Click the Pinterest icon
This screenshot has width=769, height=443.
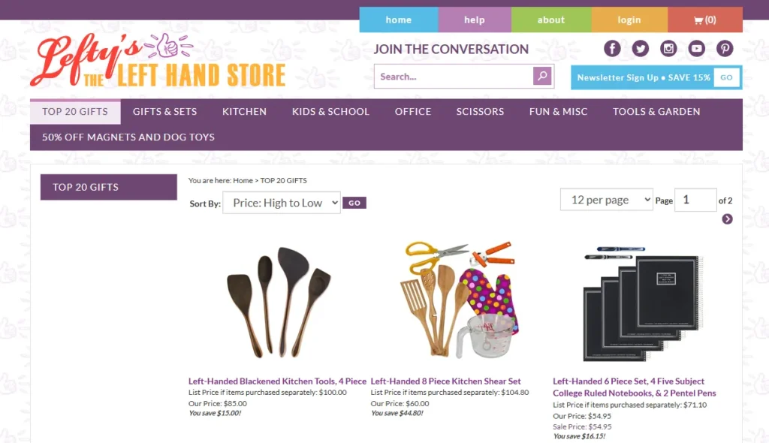point(725,48)
